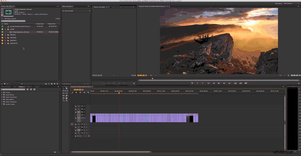Add a marker in the Program monitor
Screen dimensions: 301x156
point(192,83)
